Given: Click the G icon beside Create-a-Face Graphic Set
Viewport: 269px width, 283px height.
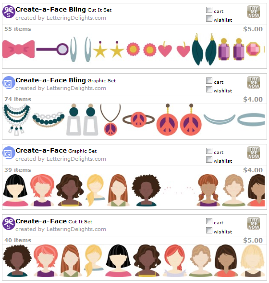Looking at the screenshot, I should click(9, 153).
